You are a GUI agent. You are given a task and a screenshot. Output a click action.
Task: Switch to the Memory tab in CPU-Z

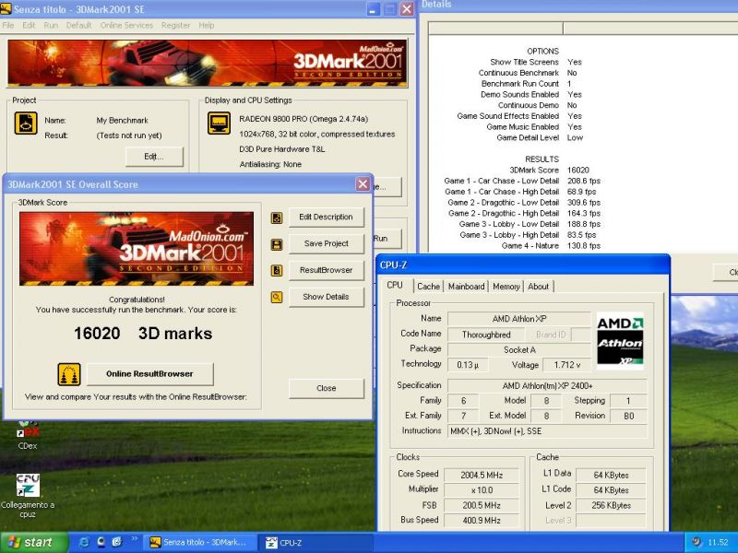[506, 287]
